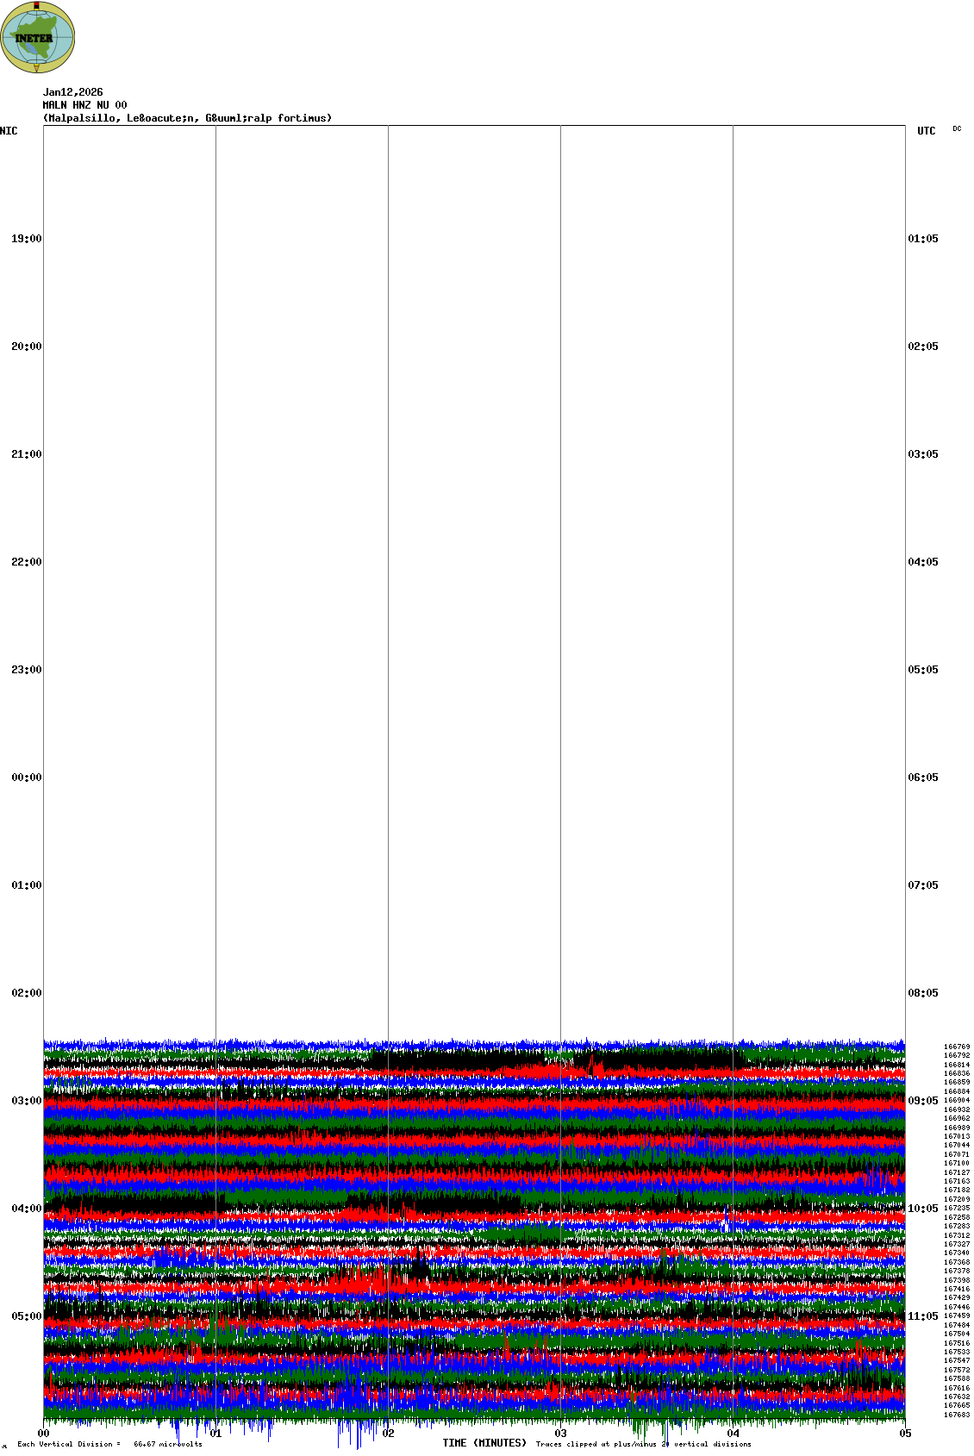The width and height of the screenshot is (974, 1456).
Task: Click the TIME (MINUTES) axis title
Action: (484, 1443)
